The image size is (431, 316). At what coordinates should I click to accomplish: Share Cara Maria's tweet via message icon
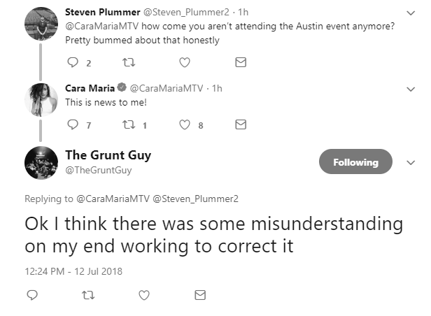click(241, 125)
